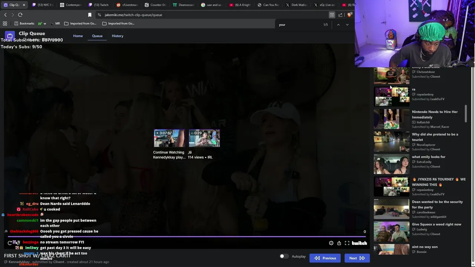Jump to next find-in-page match
The width and height of the screenshot is (475, 267).
point(347,24)
